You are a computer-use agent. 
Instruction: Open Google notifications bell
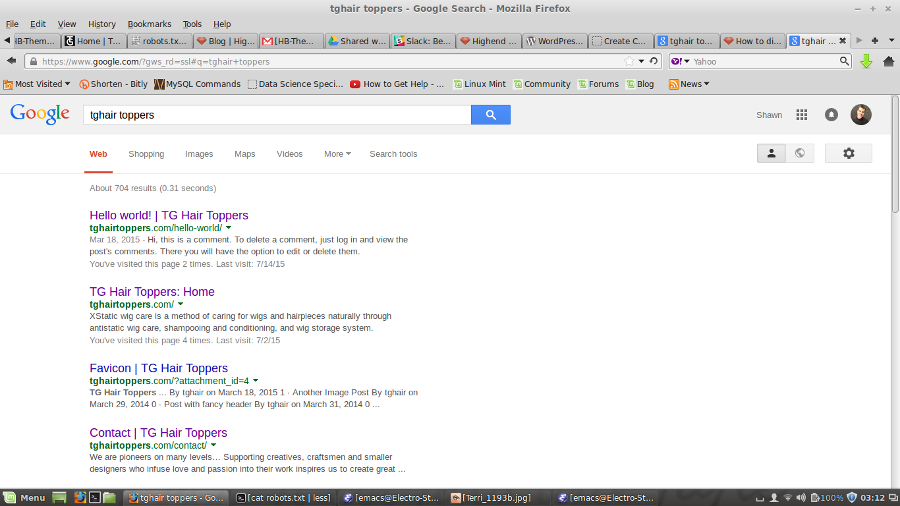click(831, 115)
